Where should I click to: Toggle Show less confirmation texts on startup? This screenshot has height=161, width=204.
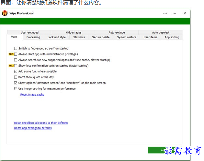click(x=16, y=65)
